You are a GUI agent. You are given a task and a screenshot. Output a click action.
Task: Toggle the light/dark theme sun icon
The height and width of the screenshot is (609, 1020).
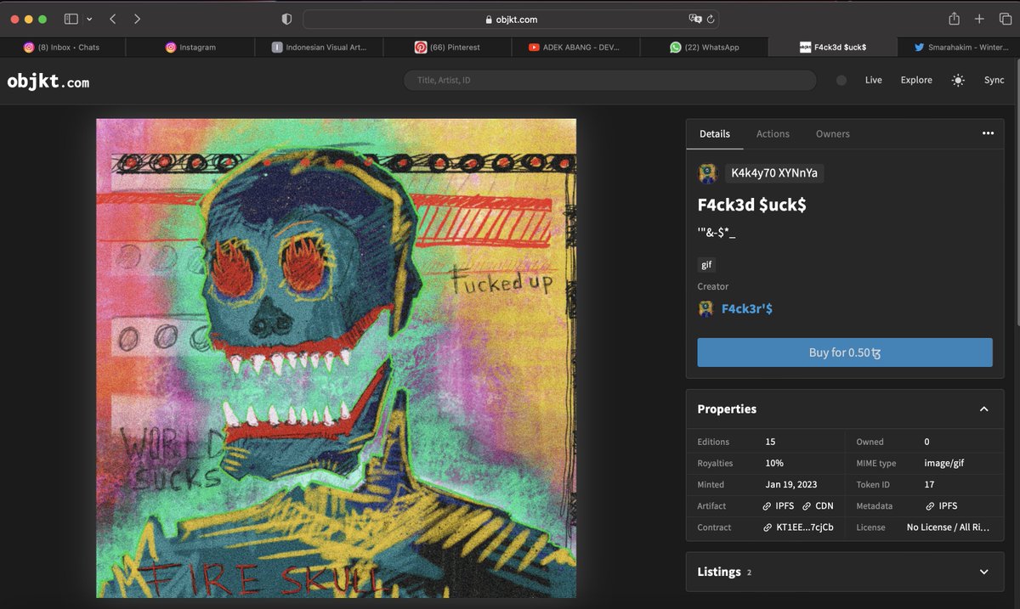[957, 79]
